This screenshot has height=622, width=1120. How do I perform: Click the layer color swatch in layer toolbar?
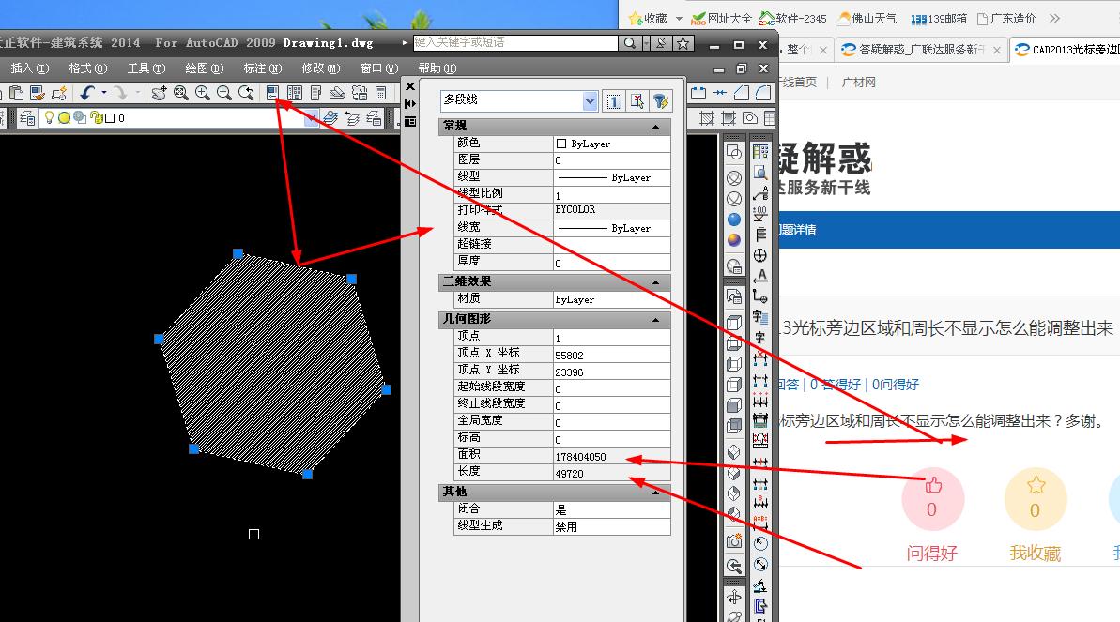click(x=110, y=118)
